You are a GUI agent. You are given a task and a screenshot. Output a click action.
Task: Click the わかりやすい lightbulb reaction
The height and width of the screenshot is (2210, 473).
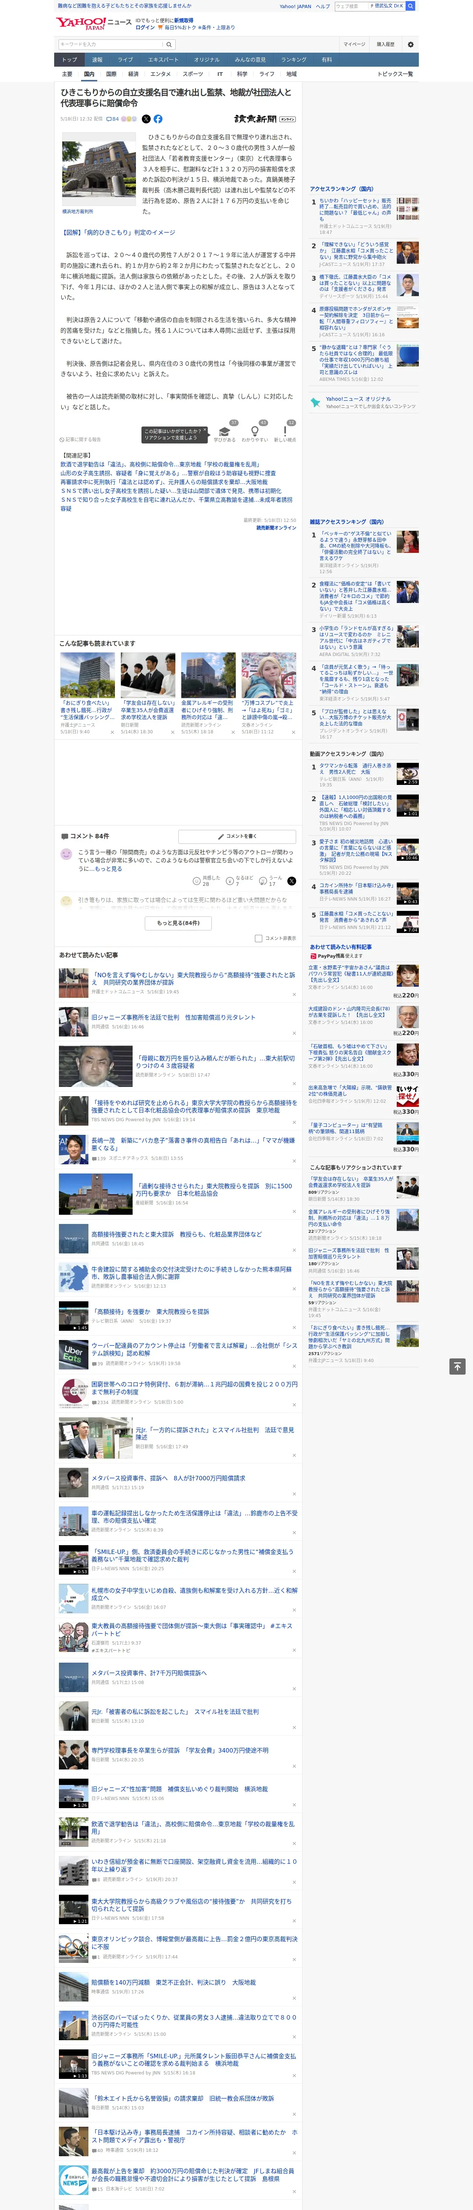[x=254, y=432]
